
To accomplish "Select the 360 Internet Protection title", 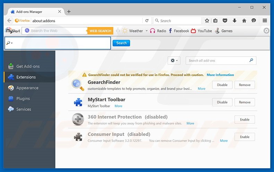I will 115,117.
